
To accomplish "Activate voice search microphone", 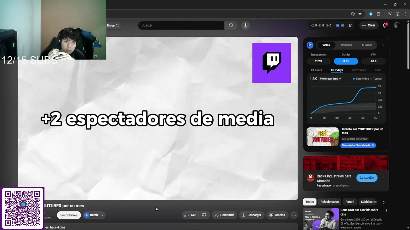I will pos(245,25).
